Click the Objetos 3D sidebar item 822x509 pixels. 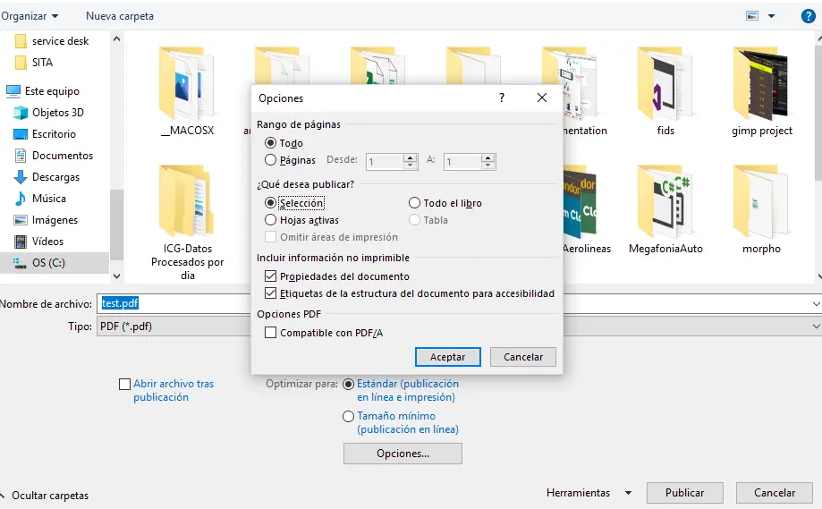[57, 113]
